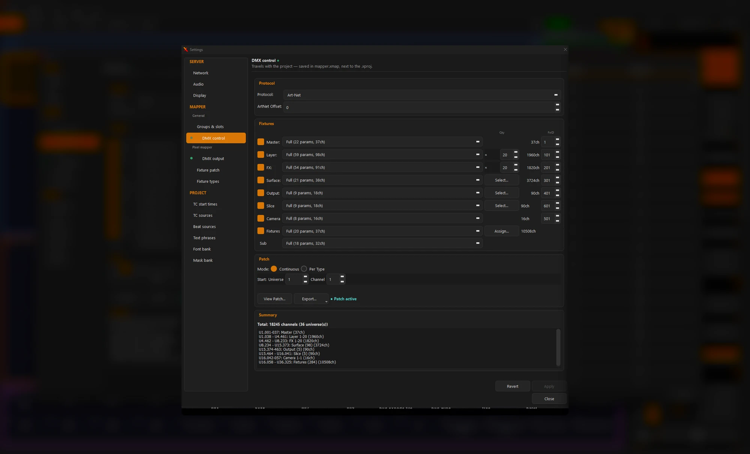The image size is (750, 454).
Task: Open the Camera mode dropdown Full 16ch
Action: click(382, 218)
